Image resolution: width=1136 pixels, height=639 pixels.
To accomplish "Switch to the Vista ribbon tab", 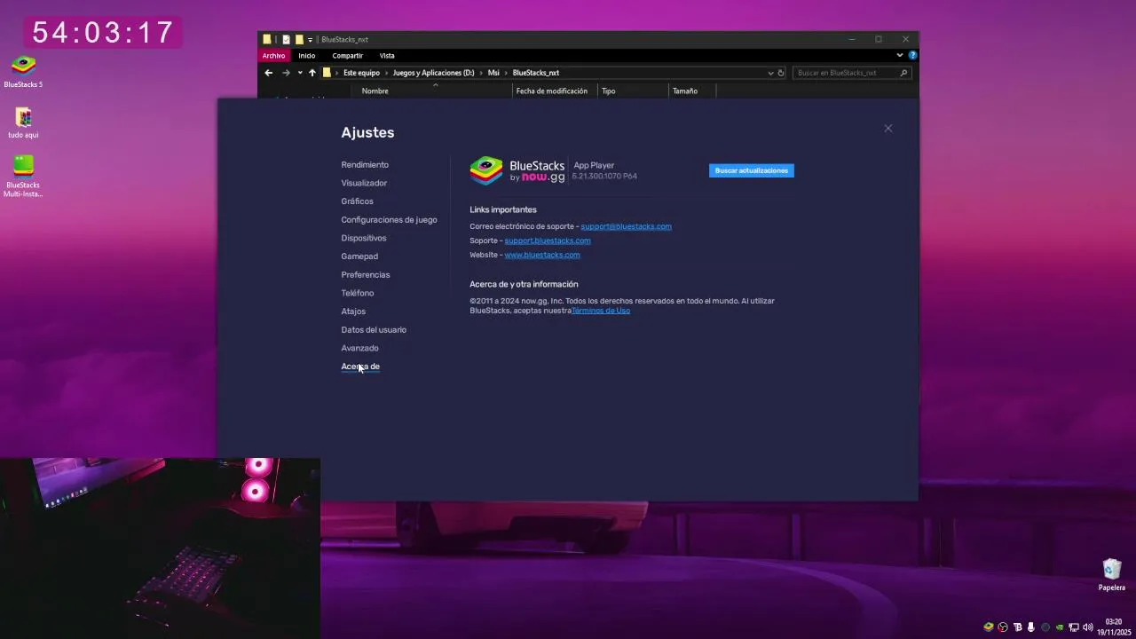I will [387, 55].
